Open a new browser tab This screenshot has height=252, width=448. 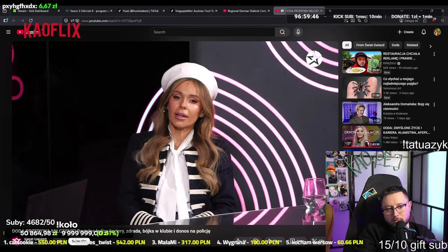330,11
